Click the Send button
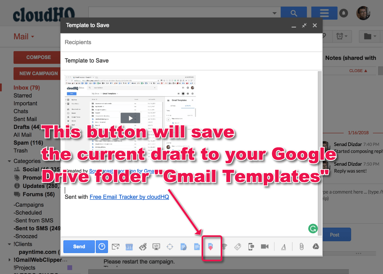 (79, 246)
